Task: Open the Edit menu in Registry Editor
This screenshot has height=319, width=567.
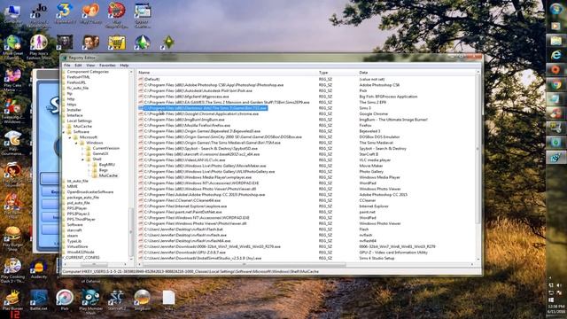Action: [x=78, y=66]
